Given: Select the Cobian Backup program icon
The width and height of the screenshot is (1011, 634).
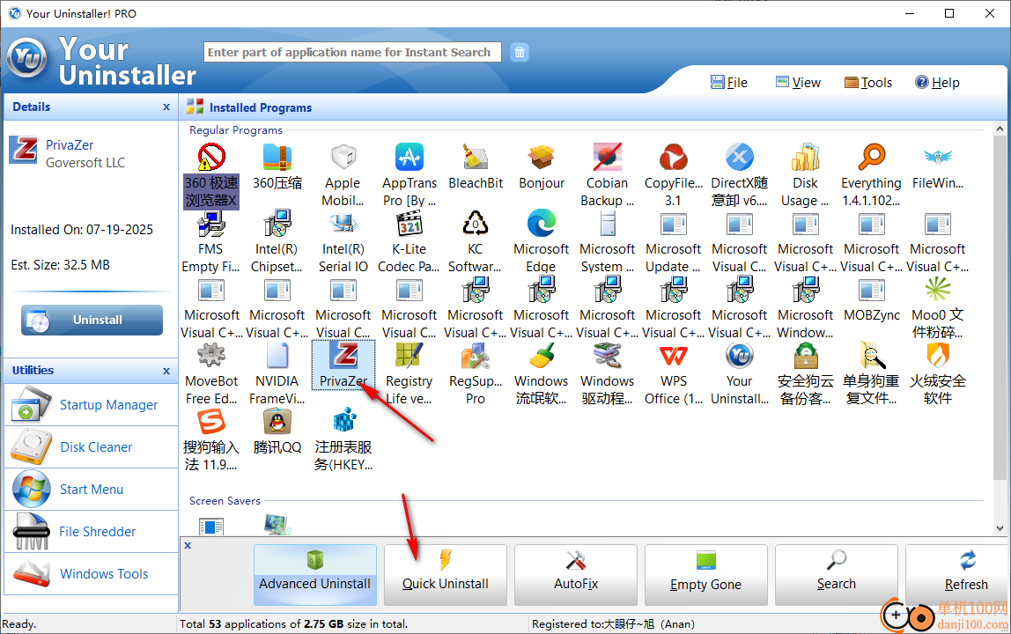Looking at the screenshot, I should point(608,157).
